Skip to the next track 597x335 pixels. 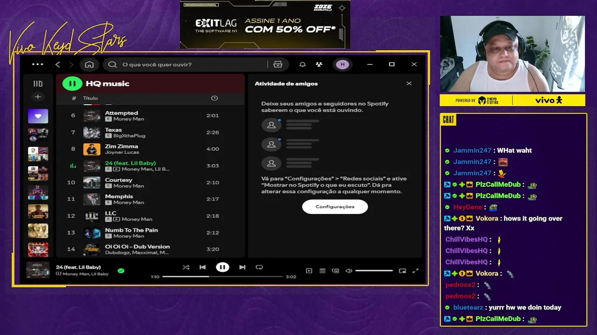tap(242, 267)
